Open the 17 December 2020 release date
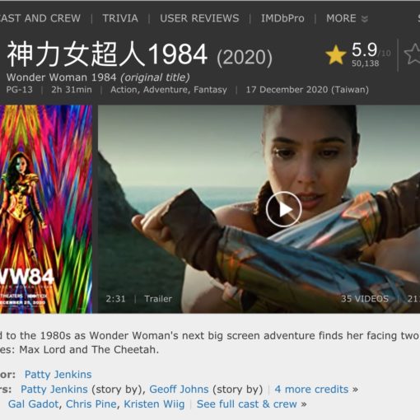Screen dimensions: 420x420 click(x=307, y=90)
